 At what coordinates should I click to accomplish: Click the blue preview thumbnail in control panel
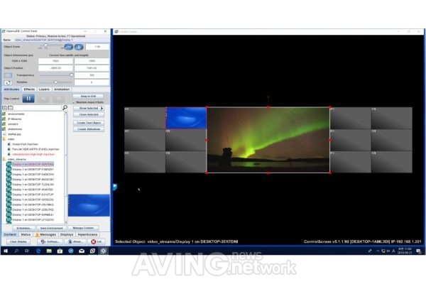[89, 205]
